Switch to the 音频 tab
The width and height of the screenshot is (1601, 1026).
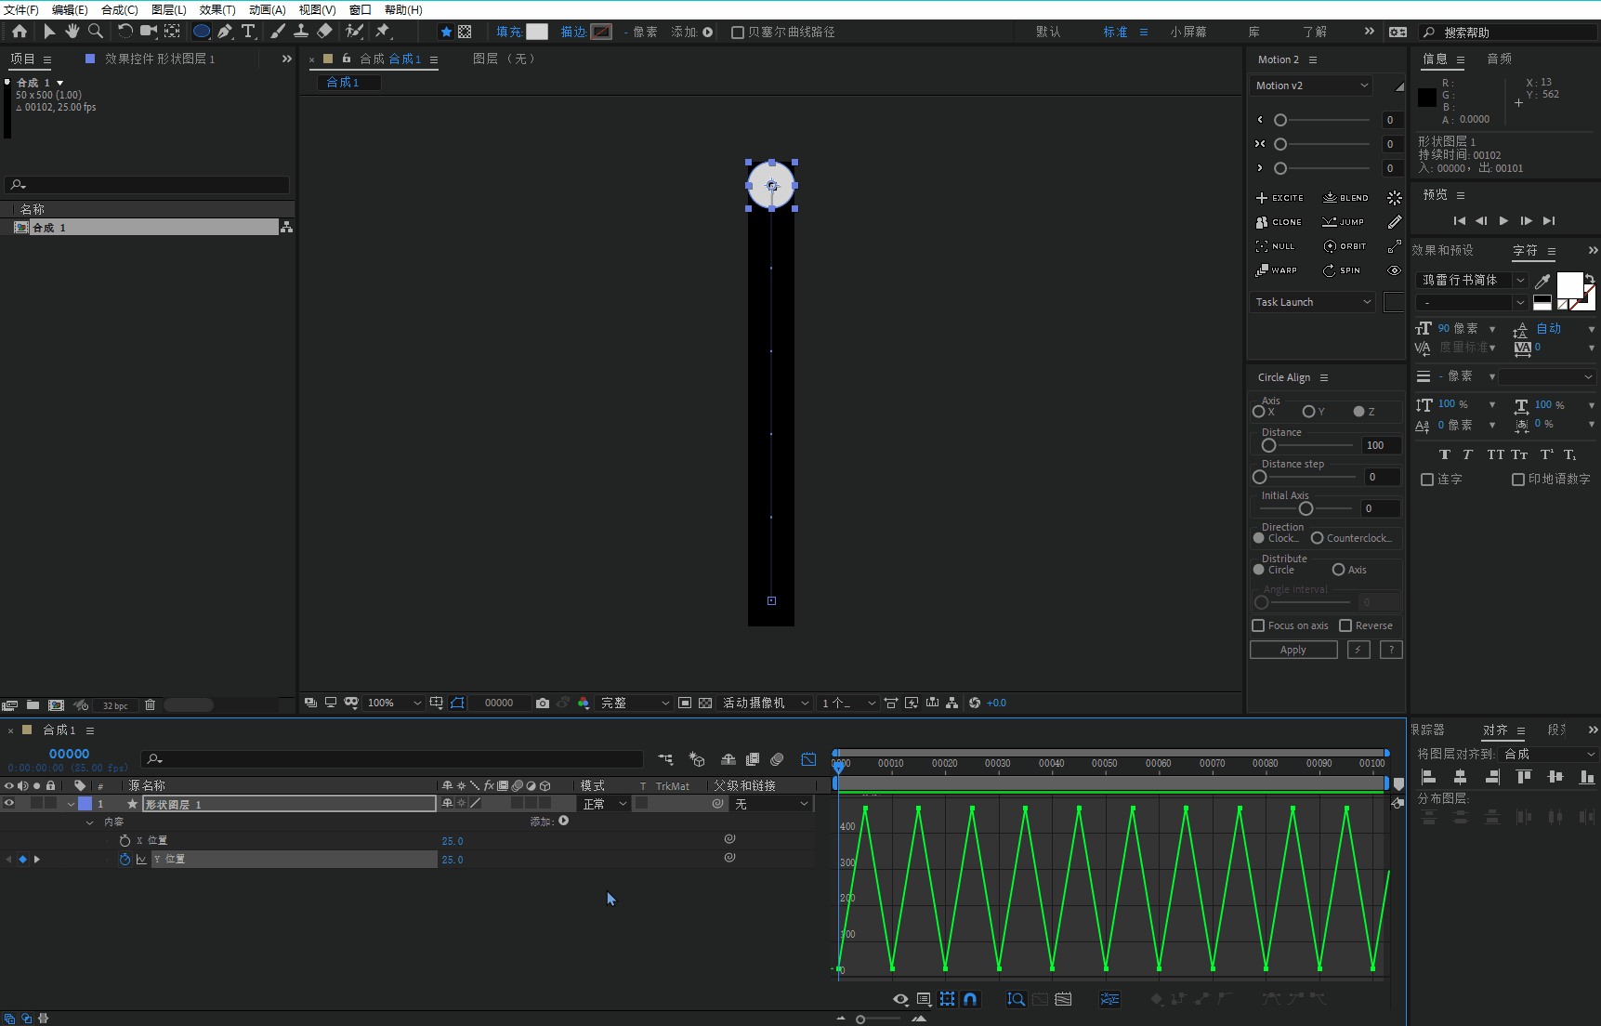coord(1499,59)
